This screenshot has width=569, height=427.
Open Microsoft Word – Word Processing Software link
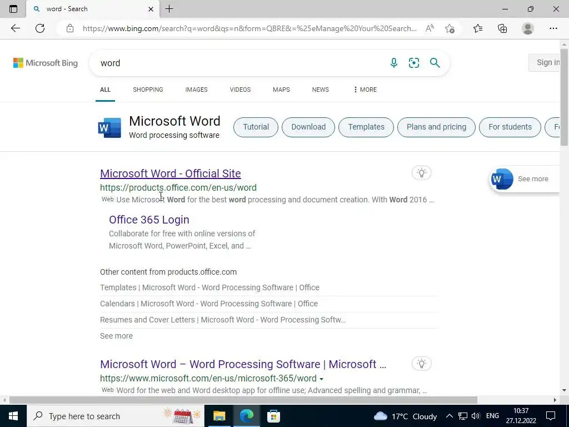tap(243, 364)
